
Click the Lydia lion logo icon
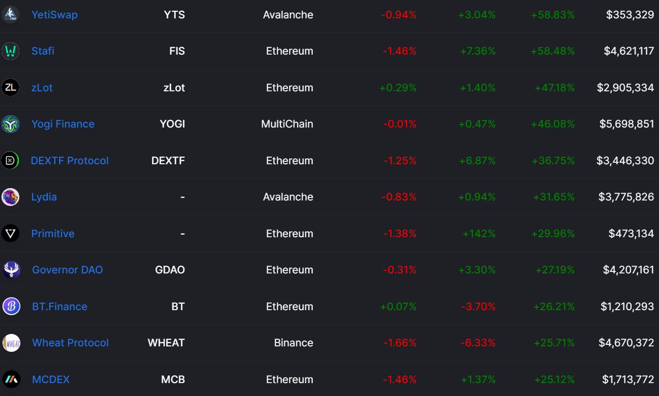click(x=10, y=197)
